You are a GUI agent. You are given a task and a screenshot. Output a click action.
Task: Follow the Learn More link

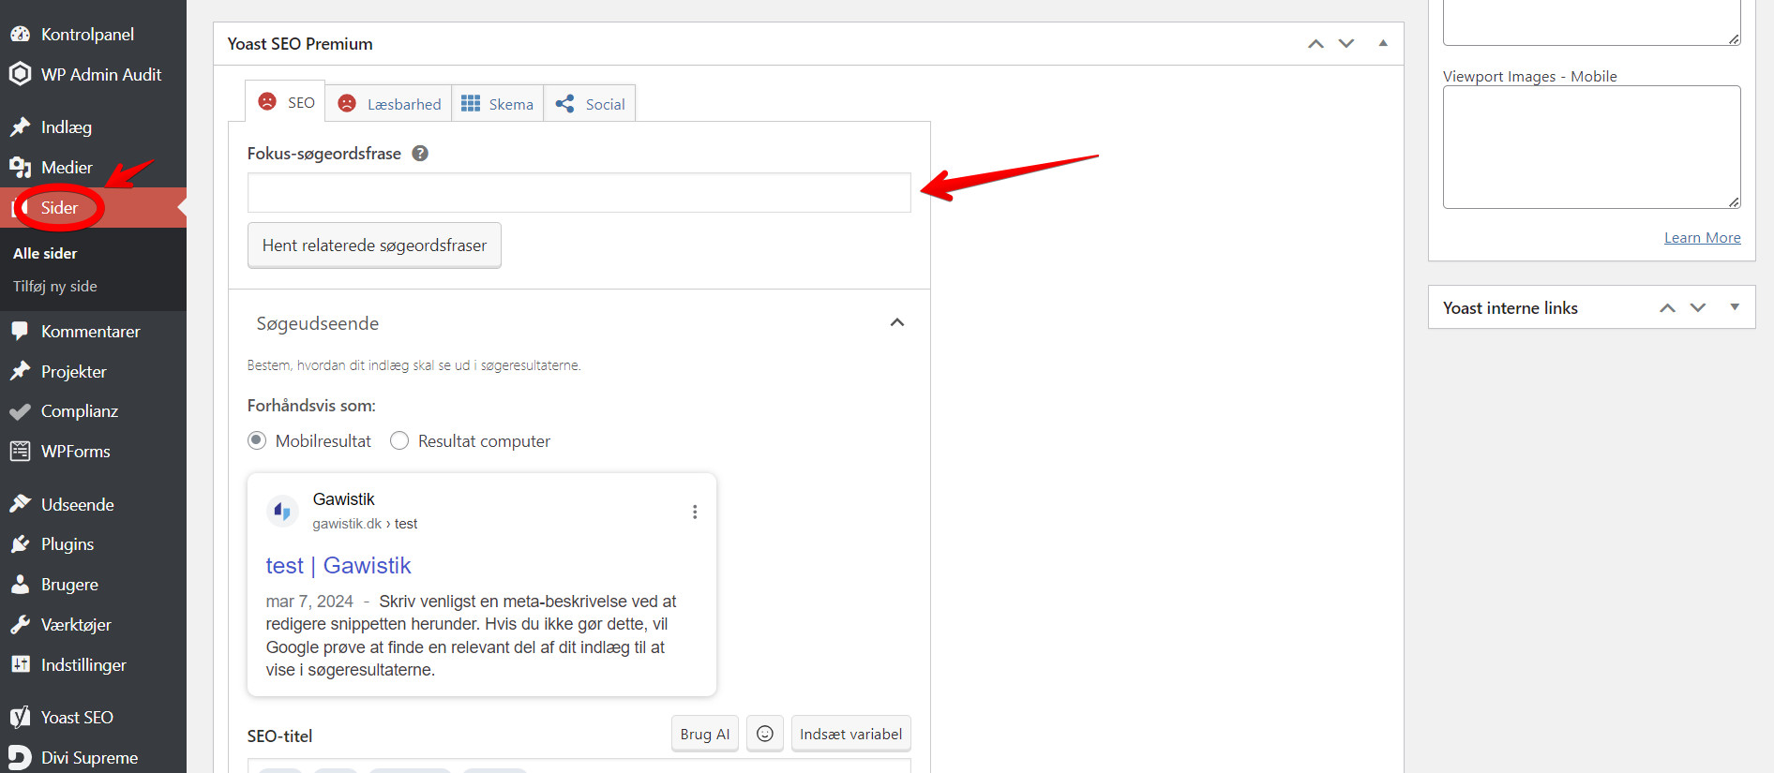point(1702,238)
